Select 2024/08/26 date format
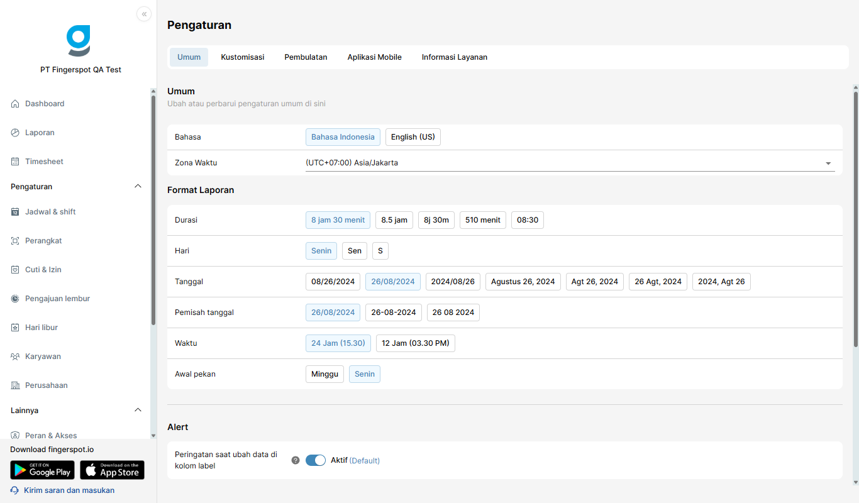The image size is (859, 503). (453, 282)
